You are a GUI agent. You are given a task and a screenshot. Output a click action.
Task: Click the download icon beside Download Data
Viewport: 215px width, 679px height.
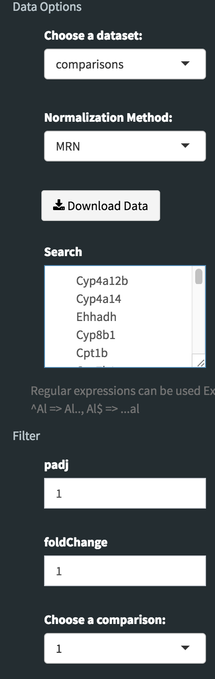point(58,206)
